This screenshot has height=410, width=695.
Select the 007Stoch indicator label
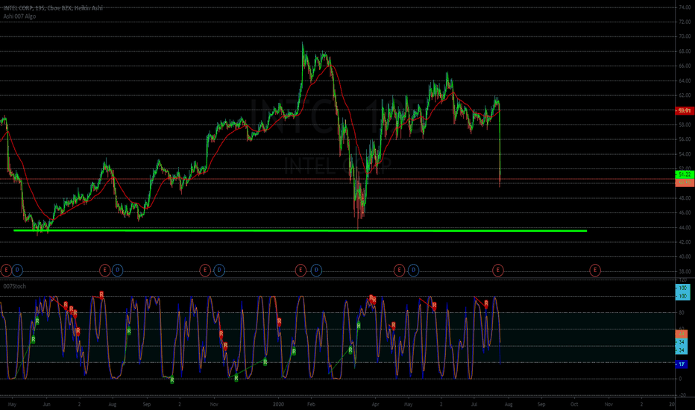14,286
